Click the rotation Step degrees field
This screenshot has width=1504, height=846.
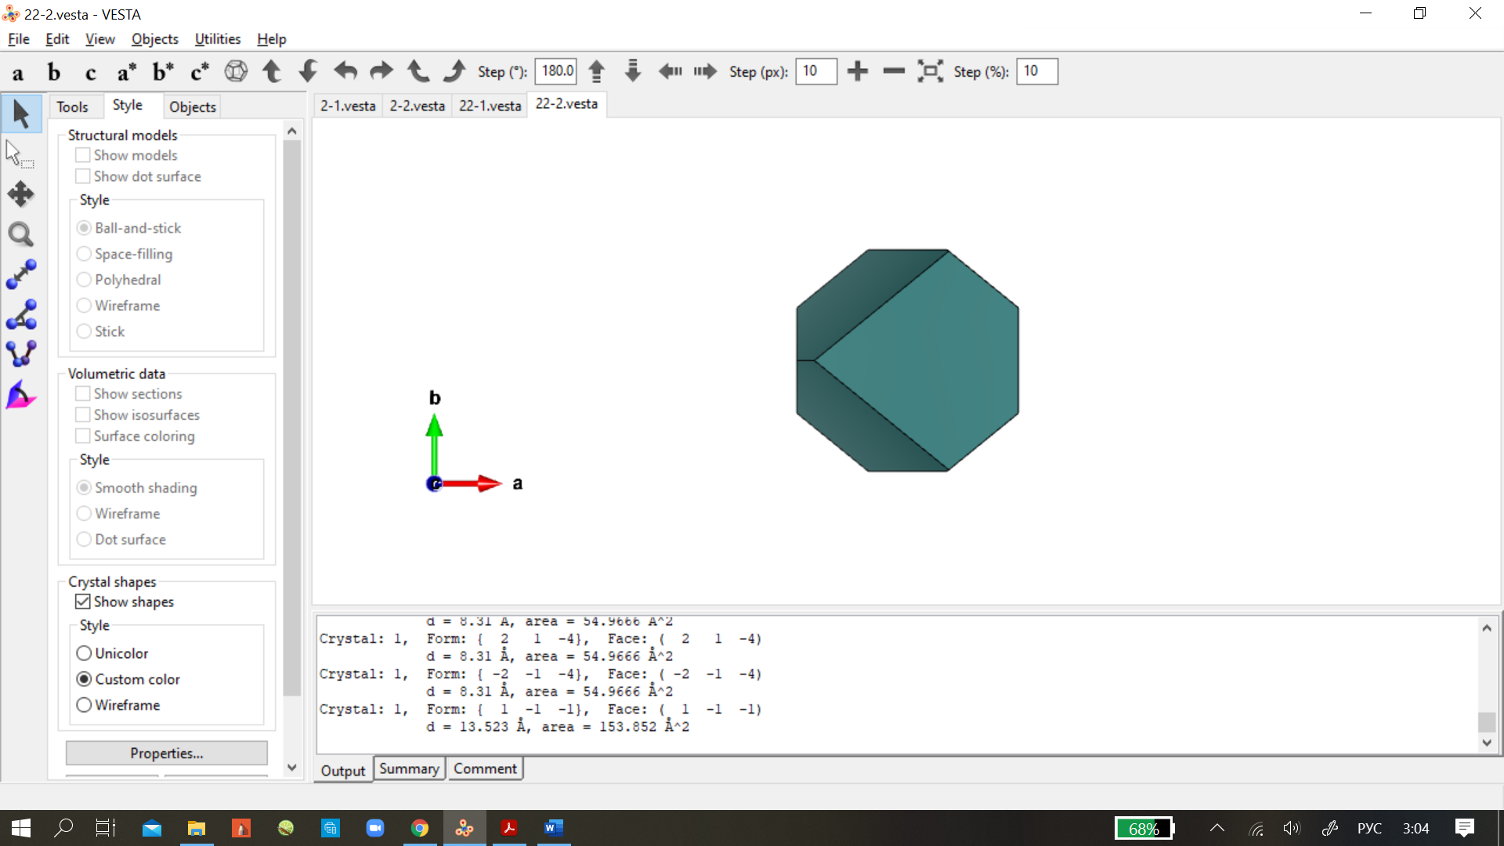556,71
